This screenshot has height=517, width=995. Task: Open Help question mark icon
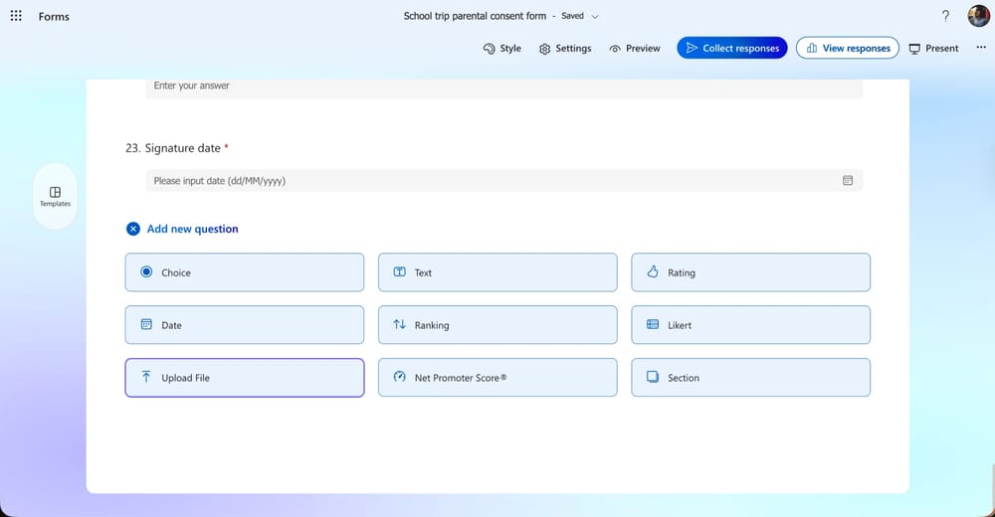click(944, 16)
